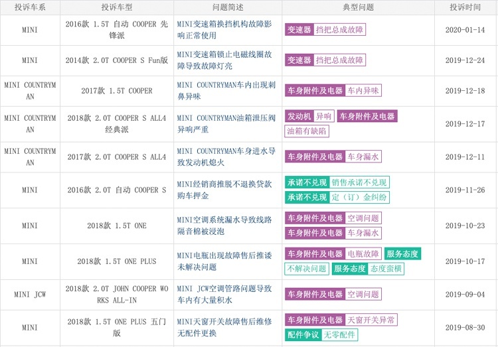Open complaint 'MINI COUNTRYMAN车身进水导致发动机熄火'
This screenshot has width=498, height=347.
(226, 157)
